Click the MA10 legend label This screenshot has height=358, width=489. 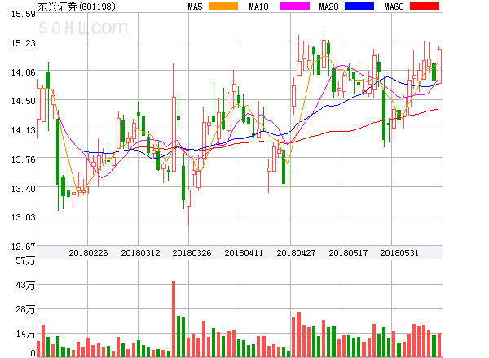coord(258,7)
